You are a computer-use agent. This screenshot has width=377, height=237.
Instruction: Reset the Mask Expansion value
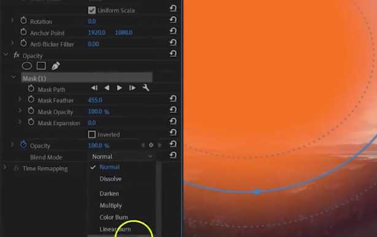click(173, 121)
